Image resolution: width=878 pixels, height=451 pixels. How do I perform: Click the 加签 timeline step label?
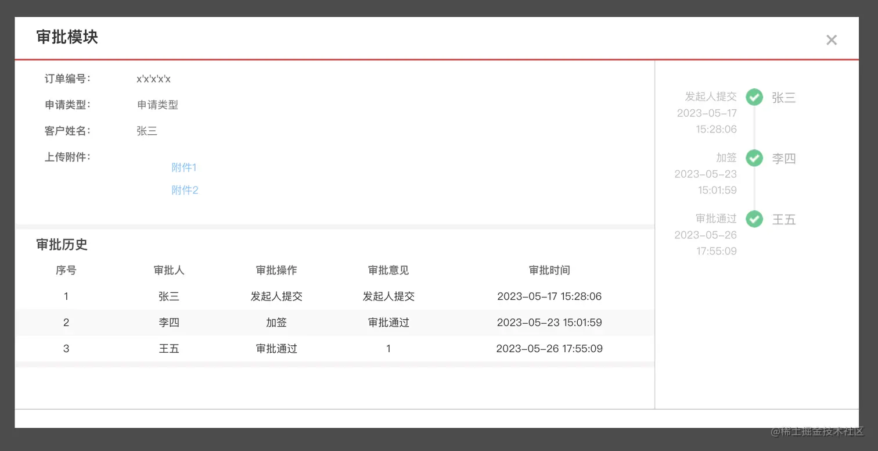click(x=726, y=158)
